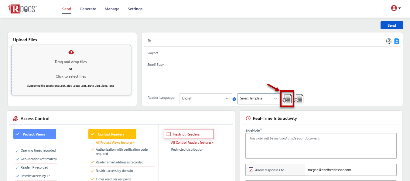The image size is (410, 181).
Task: Click the RDocs logo
Action: [22, 9]
